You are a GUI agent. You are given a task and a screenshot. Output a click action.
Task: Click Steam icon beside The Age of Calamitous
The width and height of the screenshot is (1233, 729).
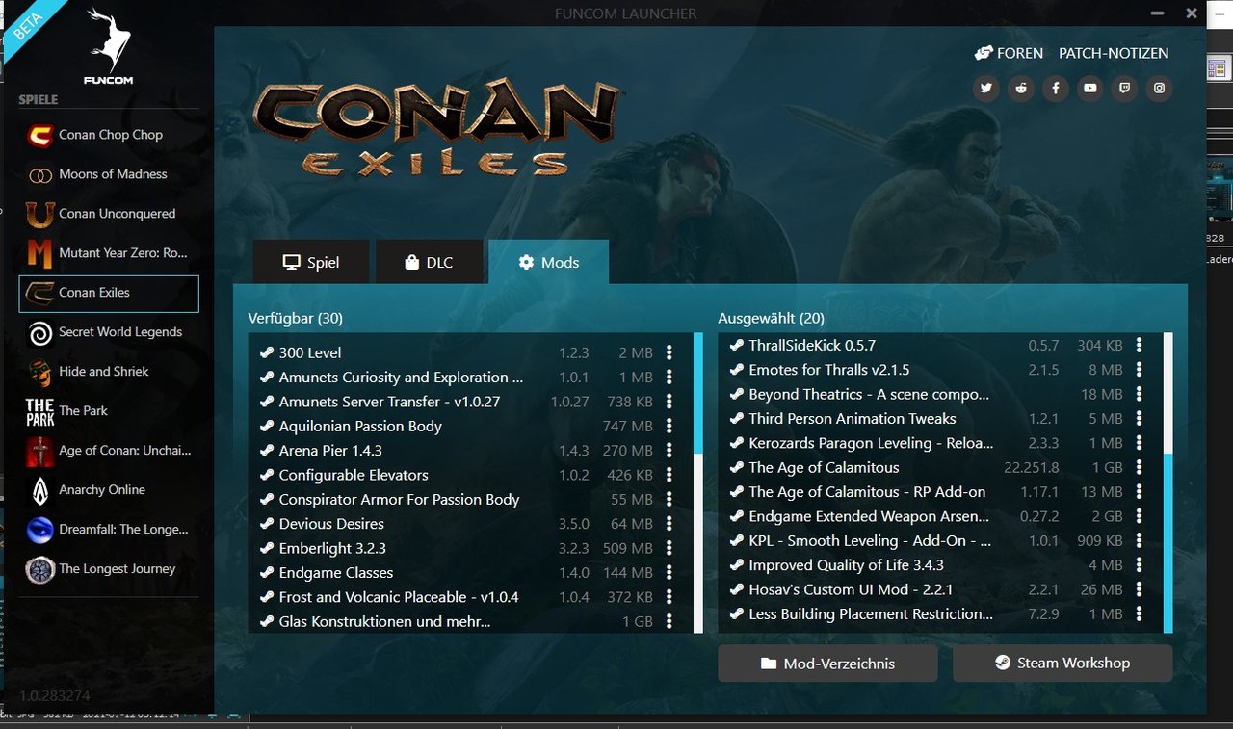736,467
